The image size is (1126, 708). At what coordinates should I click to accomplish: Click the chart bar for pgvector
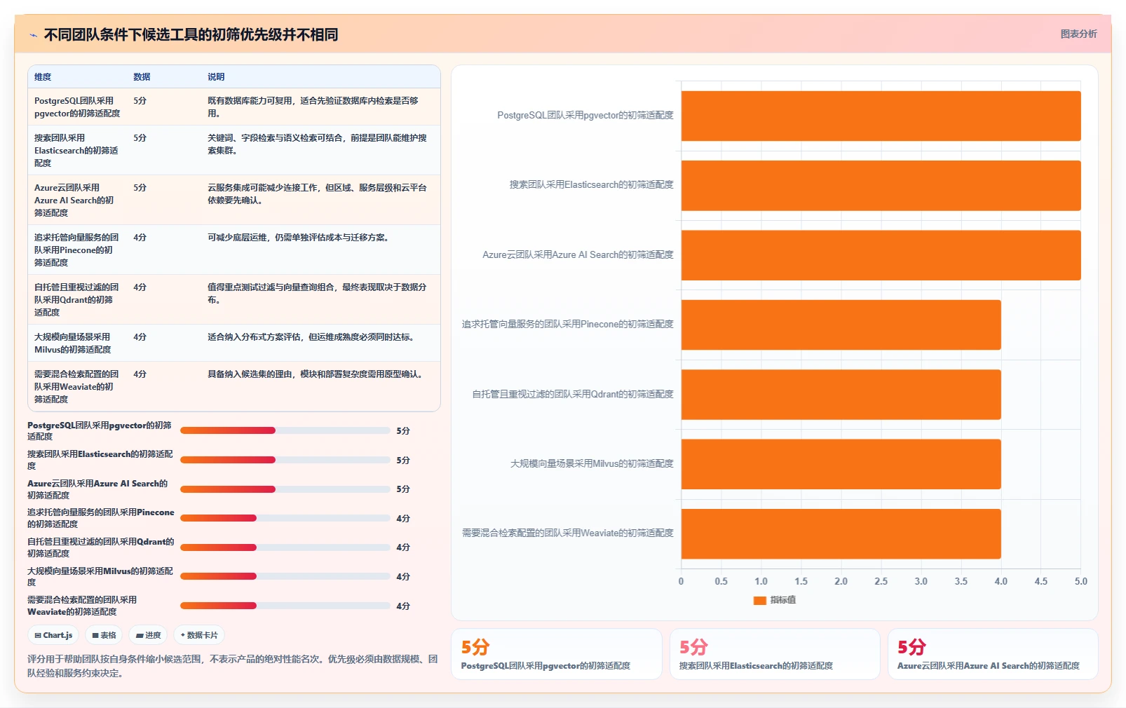point(881,116)
